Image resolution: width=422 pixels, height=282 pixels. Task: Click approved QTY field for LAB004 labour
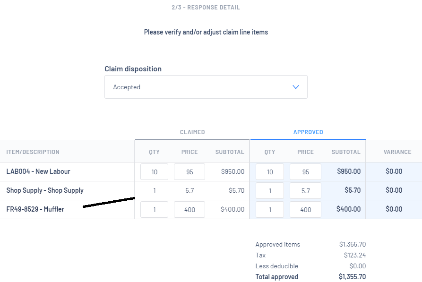coord(270,172)
